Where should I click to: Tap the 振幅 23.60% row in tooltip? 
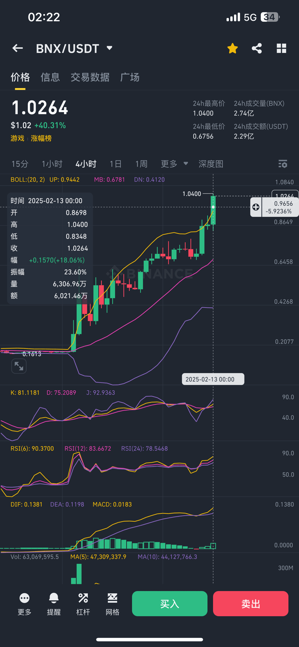49,272
